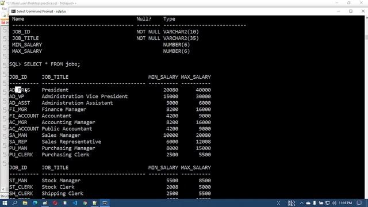This screenshot has width=368, height=207.
Task: Click 'VARCHAR2(35)' type value
Action: click(181, 39)
